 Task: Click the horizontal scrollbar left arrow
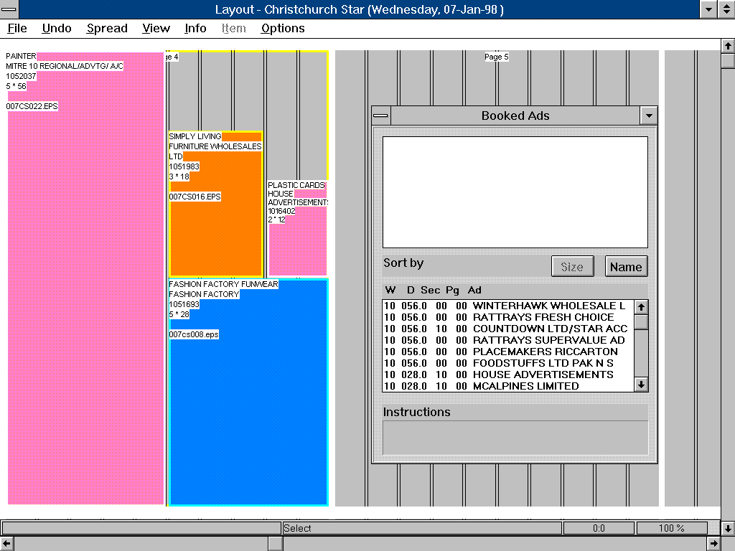[x=7, y=544]
